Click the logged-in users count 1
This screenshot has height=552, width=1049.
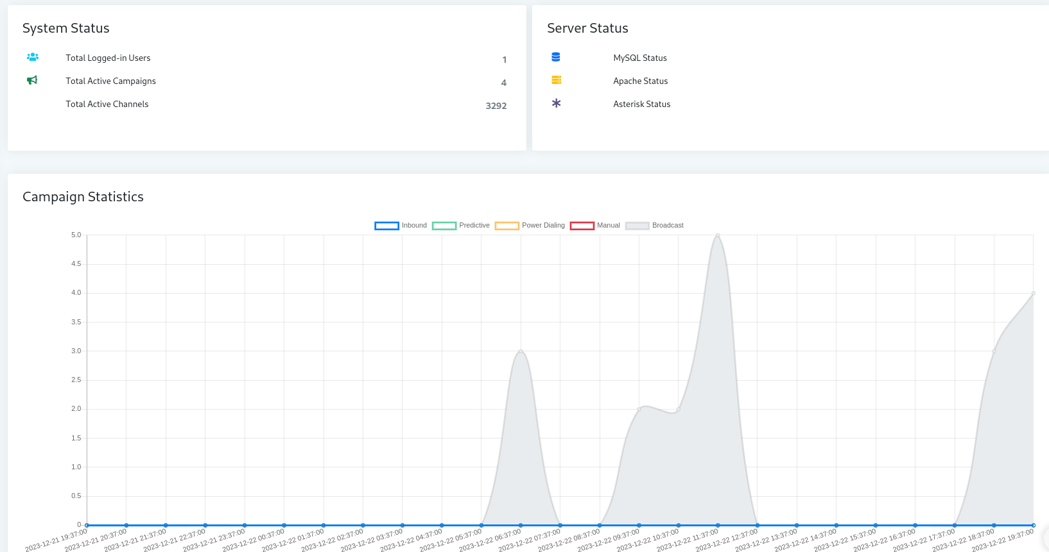(505, 60)
